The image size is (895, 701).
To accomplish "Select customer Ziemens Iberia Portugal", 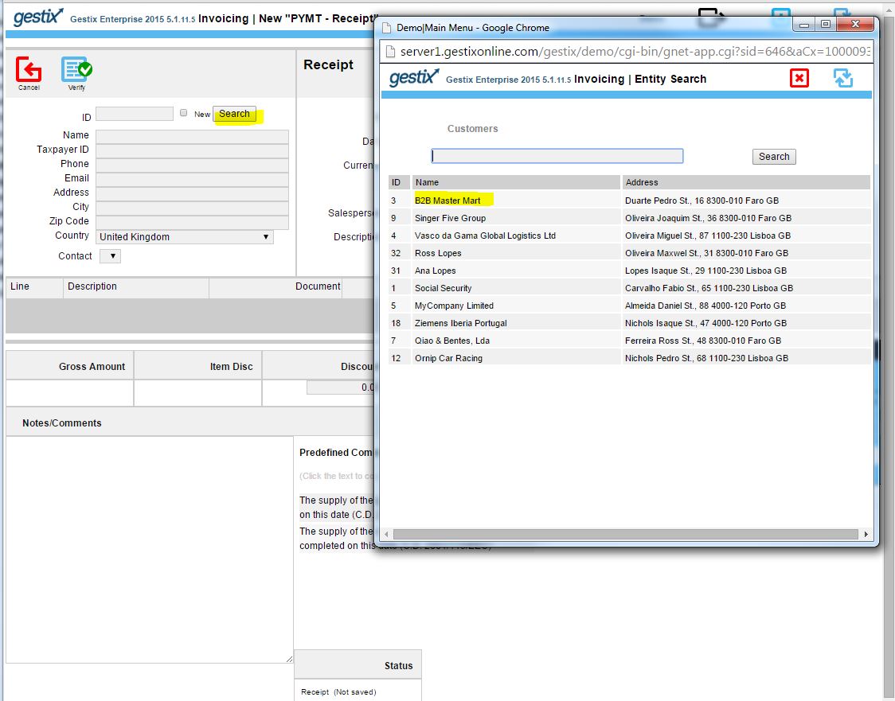I will click(x=460, y=323).
